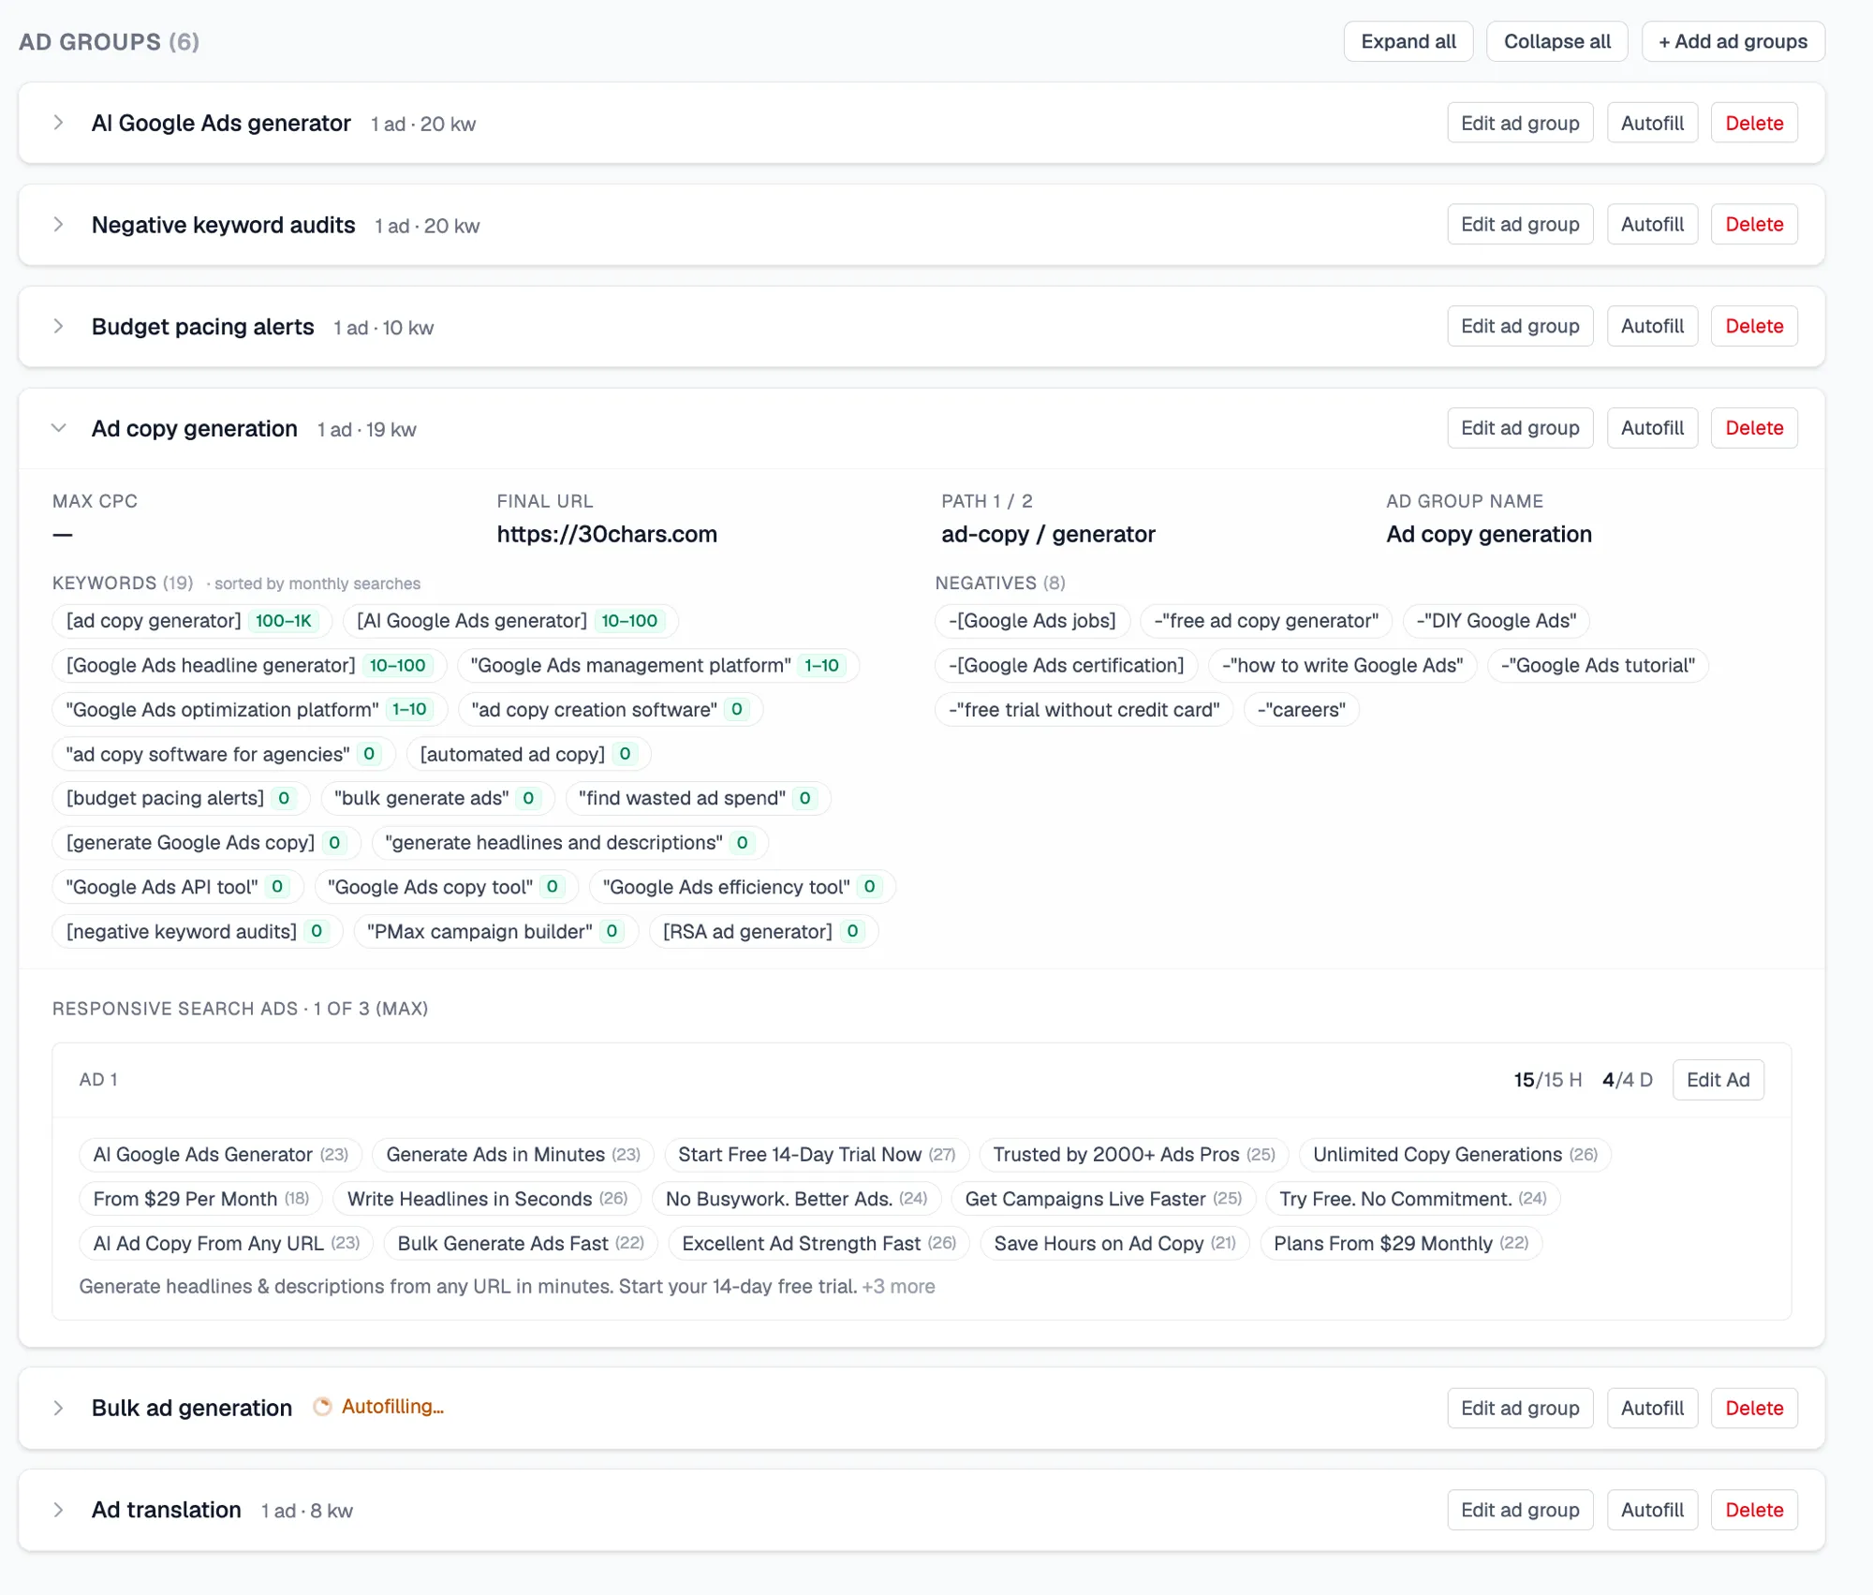Select "Google Ads optimization platform" keyword

click(249, 709)
